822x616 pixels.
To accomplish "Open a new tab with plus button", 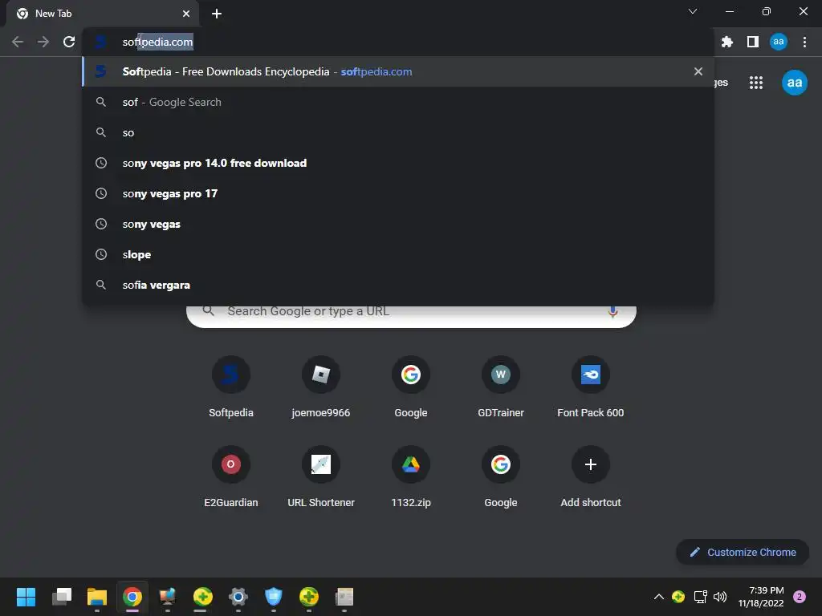I will (x=217, y=14).
